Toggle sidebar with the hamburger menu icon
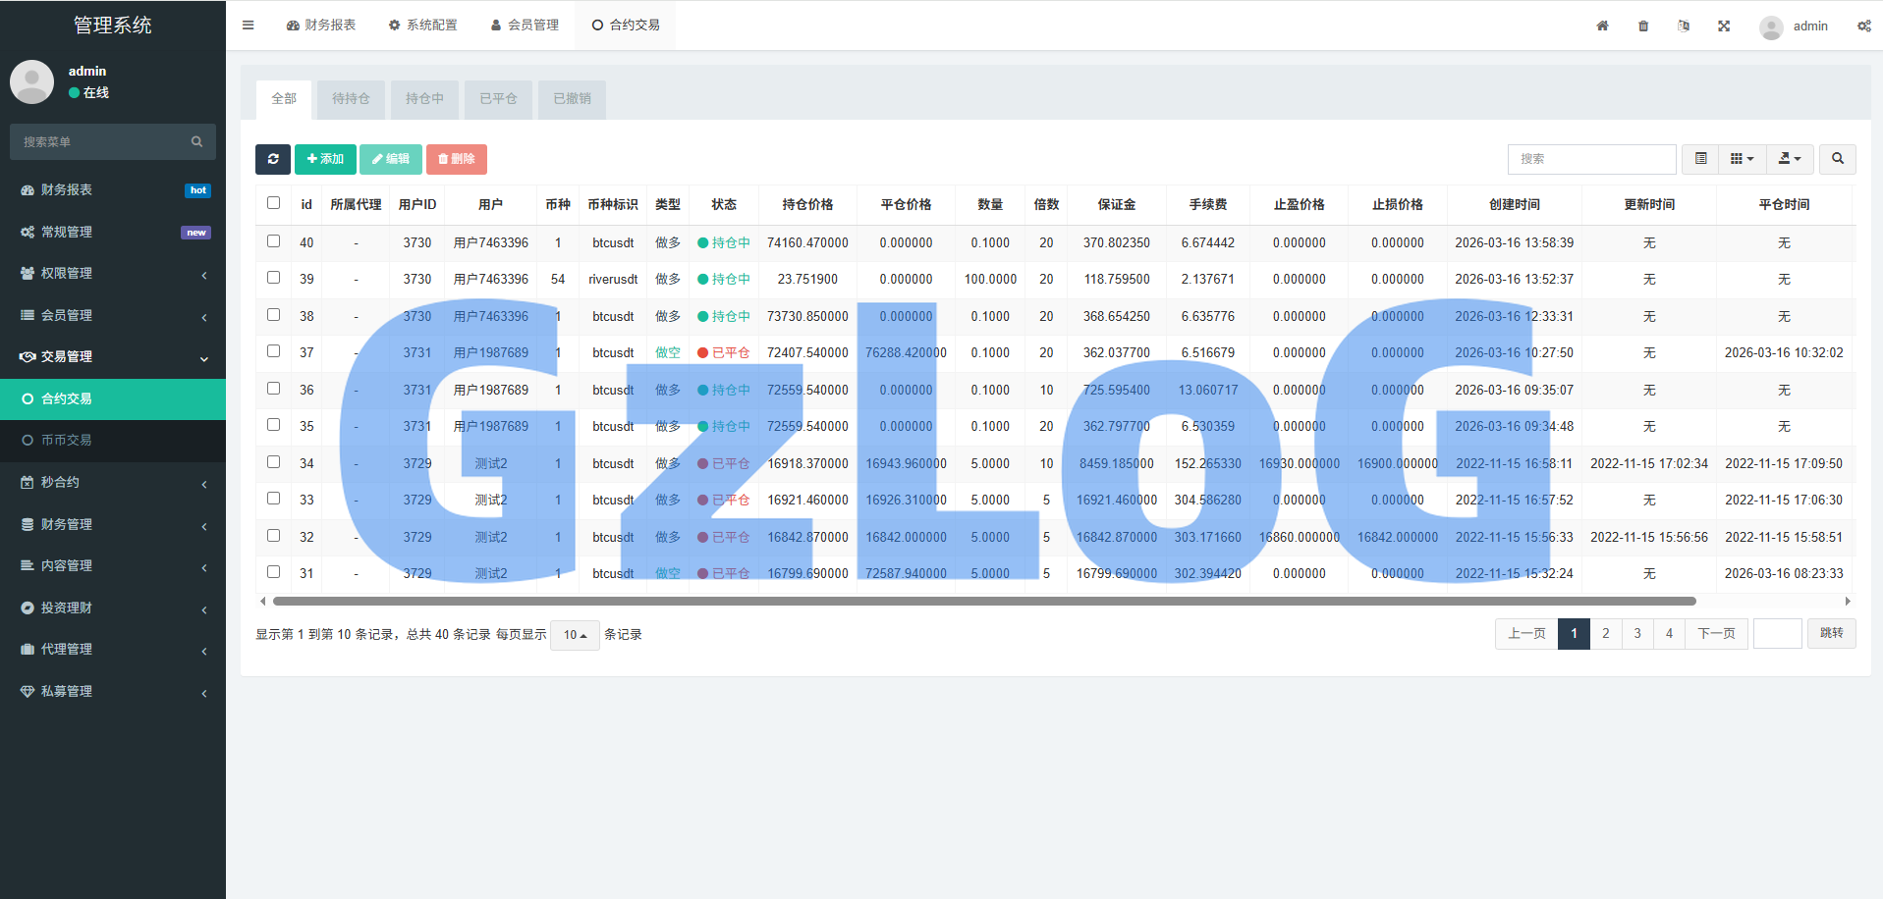Viewport: 1883px width, 899px height. [249, 26]
